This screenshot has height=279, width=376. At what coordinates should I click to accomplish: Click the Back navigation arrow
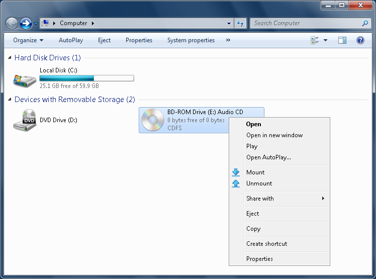click(12, 23)
